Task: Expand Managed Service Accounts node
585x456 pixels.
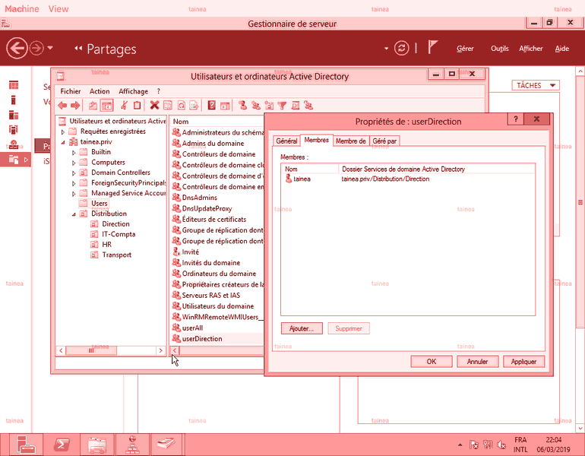Action: (x=74, y=194)
